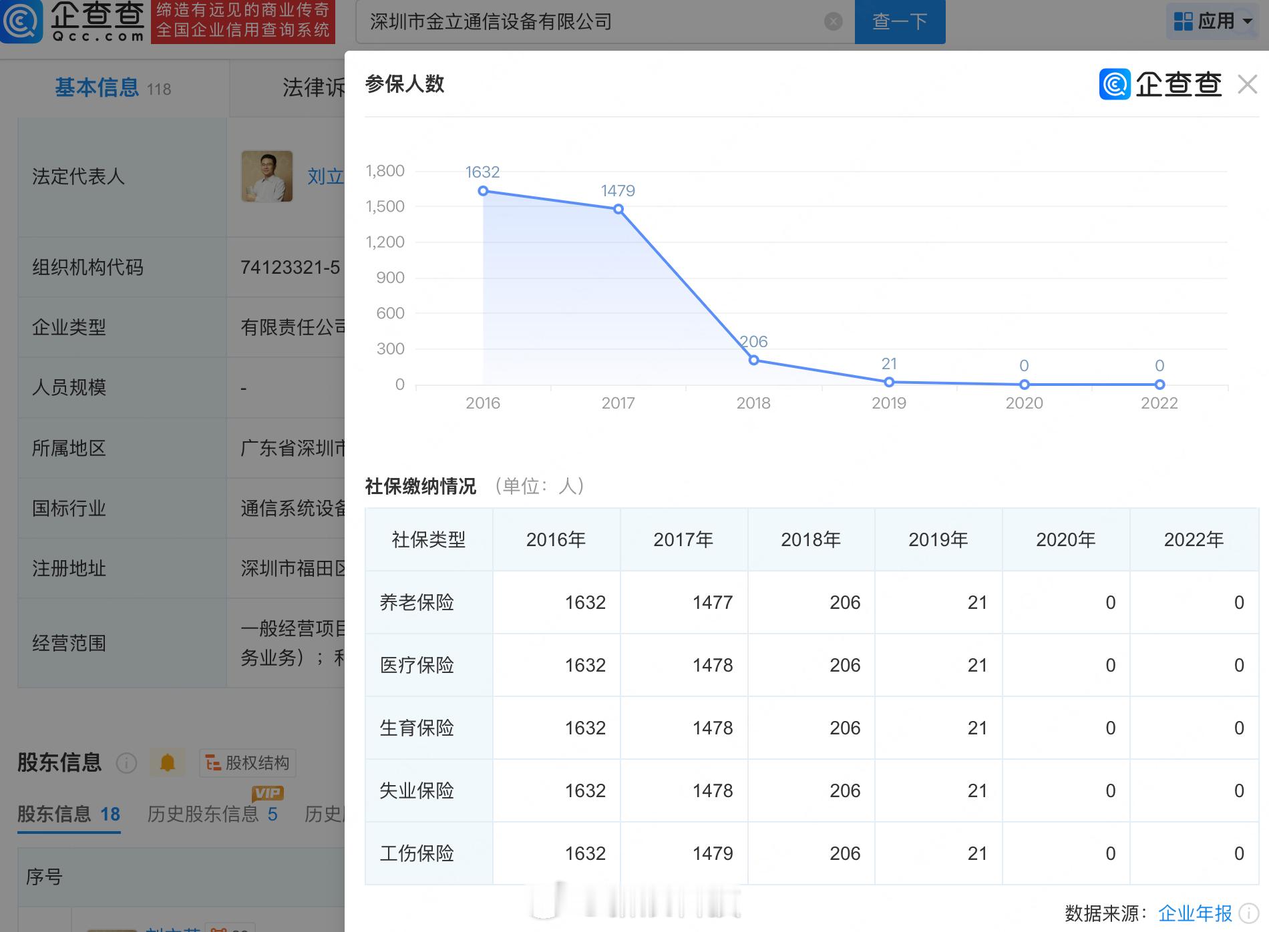The width and height of the screenshot is (1269, 932).
Task: Click the 2016 data point on chart
Action: point(483,191)
